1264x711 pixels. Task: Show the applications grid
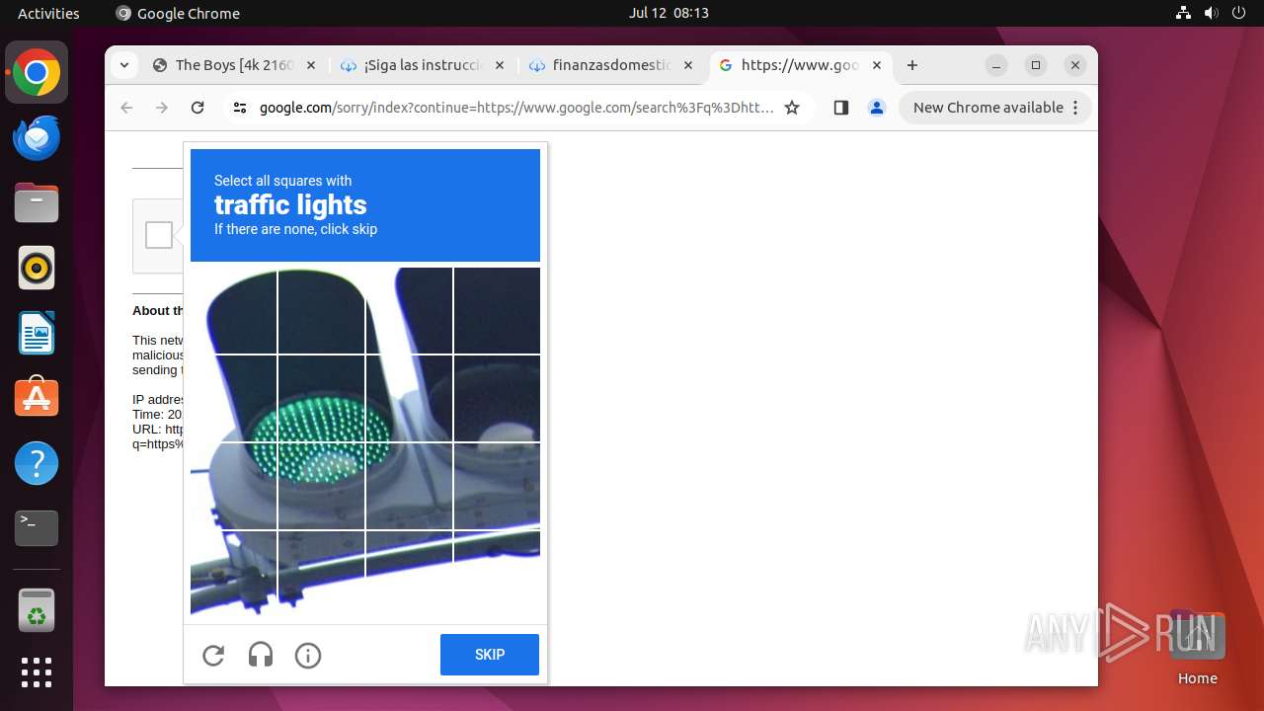pos(37,672)
